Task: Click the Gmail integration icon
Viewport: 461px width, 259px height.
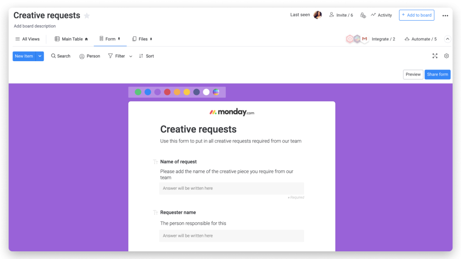Action: tap(364, 39)
